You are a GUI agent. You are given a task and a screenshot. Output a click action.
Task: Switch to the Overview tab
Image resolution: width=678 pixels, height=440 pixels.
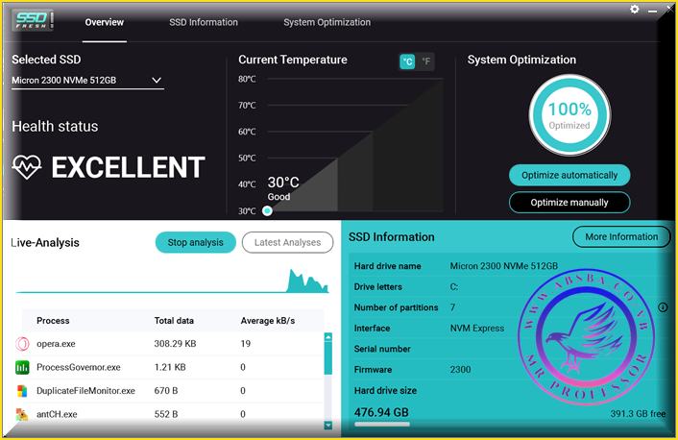tap(105, 22)
